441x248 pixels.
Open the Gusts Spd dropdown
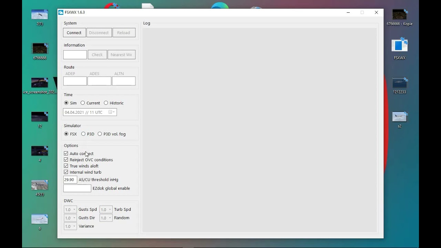[x=70, y=209]
